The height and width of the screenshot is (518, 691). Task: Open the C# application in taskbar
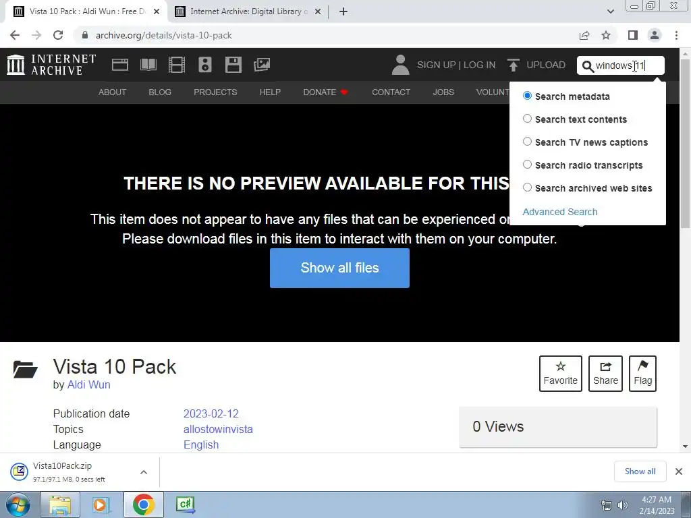[185, 505]
